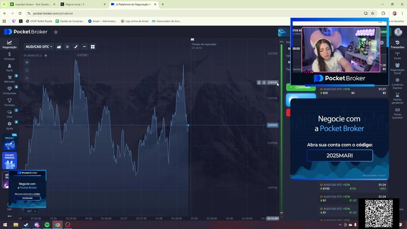Click the current price marker 0.97223
407x229 pixels.
click(272, 125)
